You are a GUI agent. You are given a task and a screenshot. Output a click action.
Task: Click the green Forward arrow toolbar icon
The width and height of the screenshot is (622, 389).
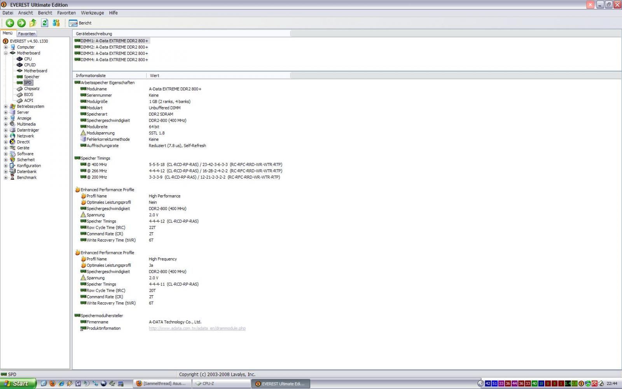(x=21, y=23)
